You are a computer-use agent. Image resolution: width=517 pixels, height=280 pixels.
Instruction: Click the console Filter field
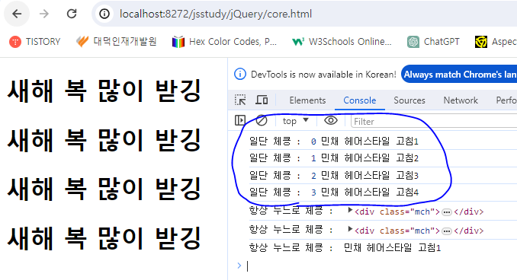tap(434, 122)
